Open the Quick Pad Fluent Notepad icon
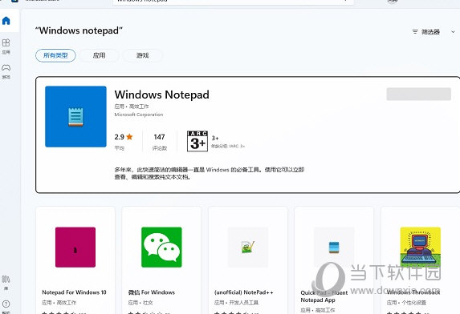The height and width of the screenshot is (314, 460). 334,247
